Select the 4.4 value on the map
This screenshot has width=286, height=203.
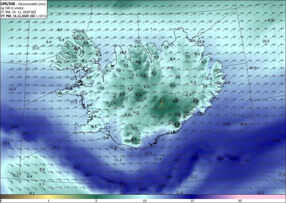click(x=139, y=95)
